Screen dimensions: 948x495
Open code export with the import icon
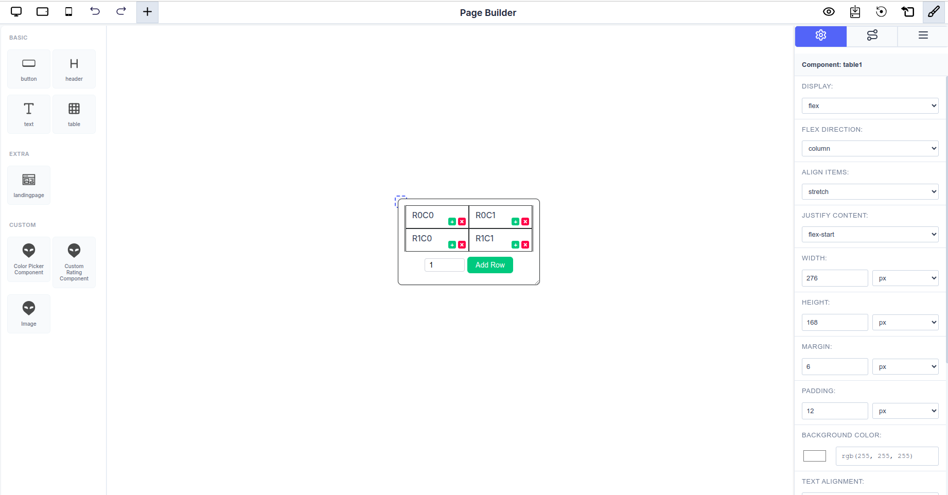tap(855, 11)
